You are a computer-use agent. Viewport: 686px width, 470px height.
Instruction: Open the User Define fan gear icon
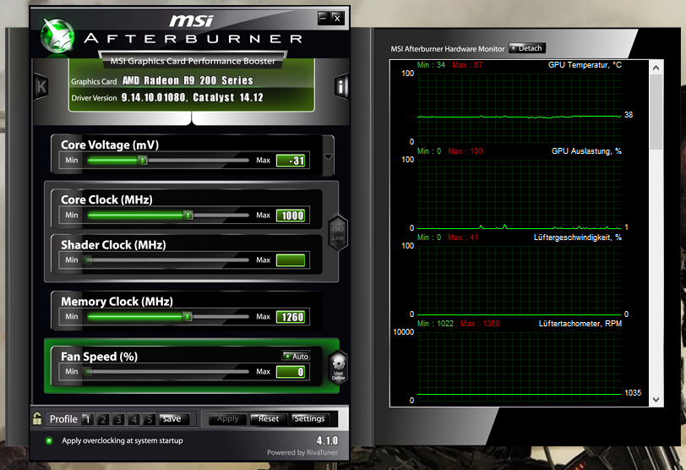[338, 368]
